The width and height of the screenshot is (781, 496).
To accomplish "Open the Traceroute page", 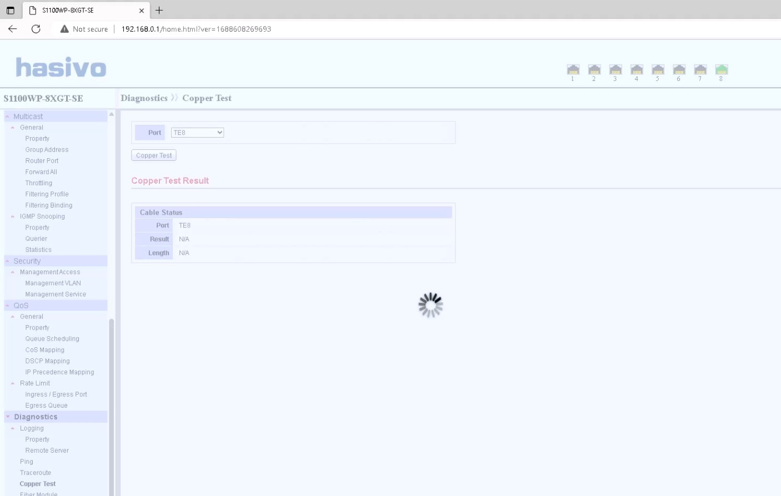I will pyautogui.click(x=36, y=473).
